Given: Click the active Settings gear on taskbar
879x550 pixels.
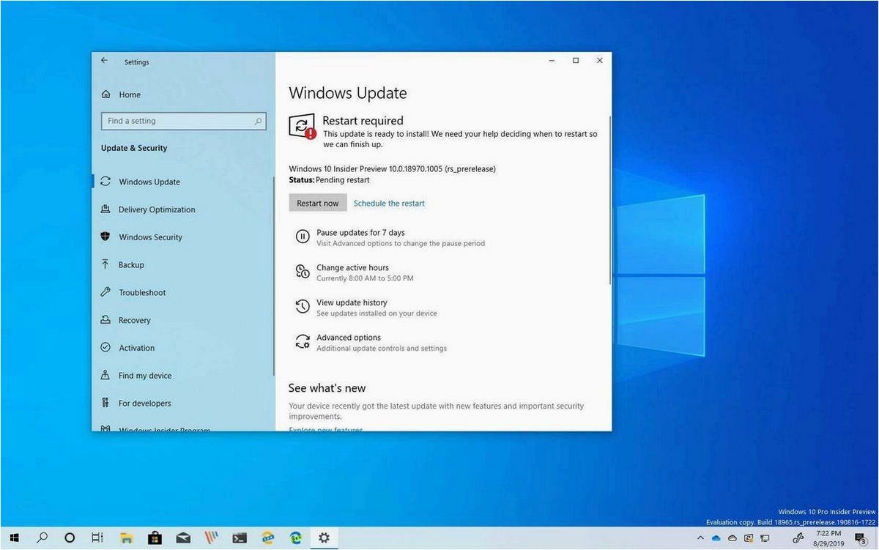Looking at the screenshot, I should click(324, 538).
